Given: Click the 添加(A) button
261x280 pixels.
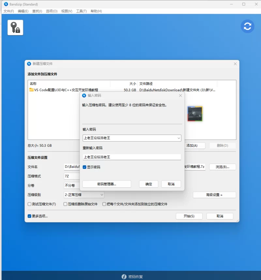Looking at the screenshot, I should point(195,145).
